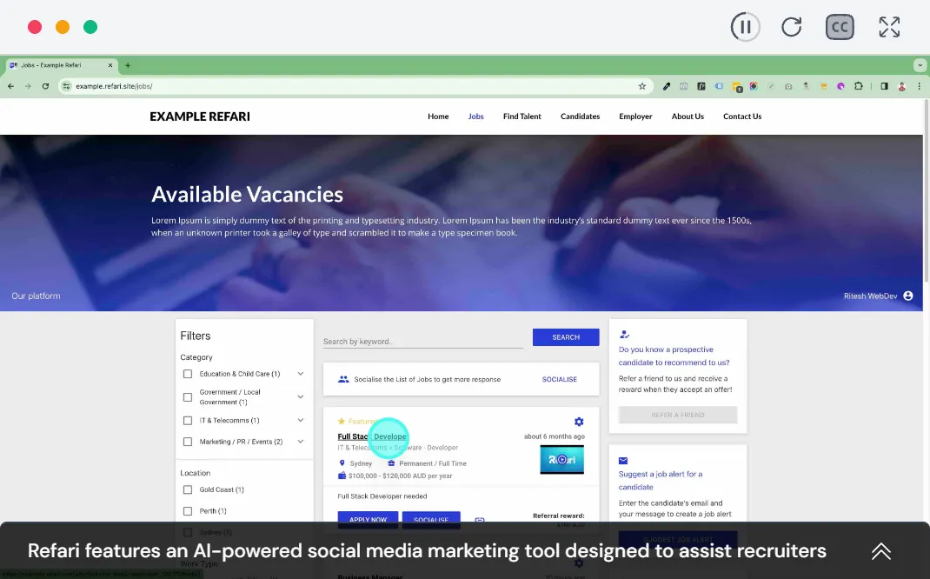Restart playback with the reload circle icon

tap(791, 27)
